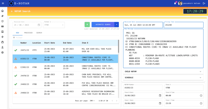Open the Automatic Search dropdown arrow

[117, 24]
